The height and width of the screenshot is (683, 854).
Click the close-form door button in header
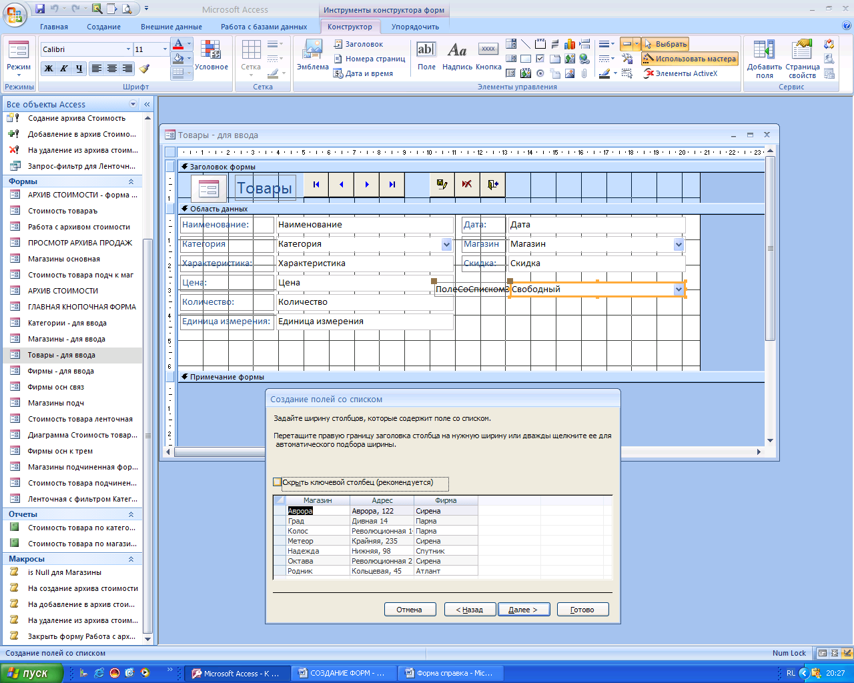[x=492, y=185]
